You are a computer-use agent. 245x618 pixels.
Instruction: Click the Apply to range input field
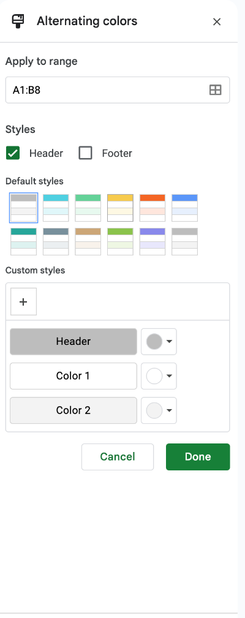(118, 90)
